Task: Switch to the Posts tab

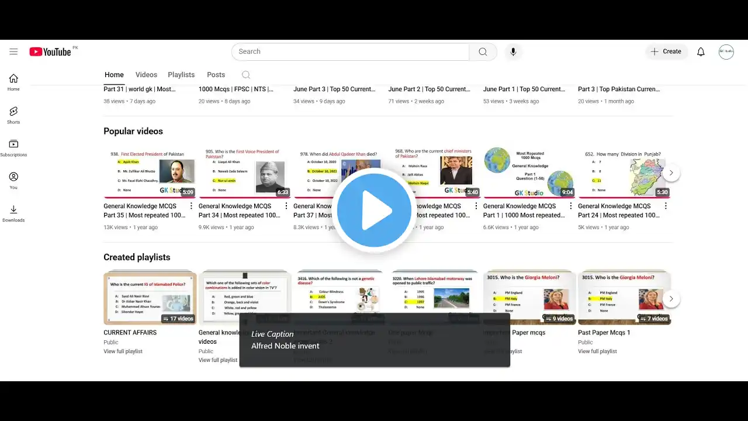Action: point(216,75)
